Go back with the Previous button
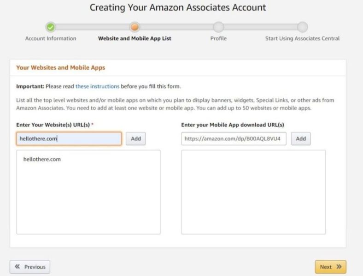 tap(30, 267)
